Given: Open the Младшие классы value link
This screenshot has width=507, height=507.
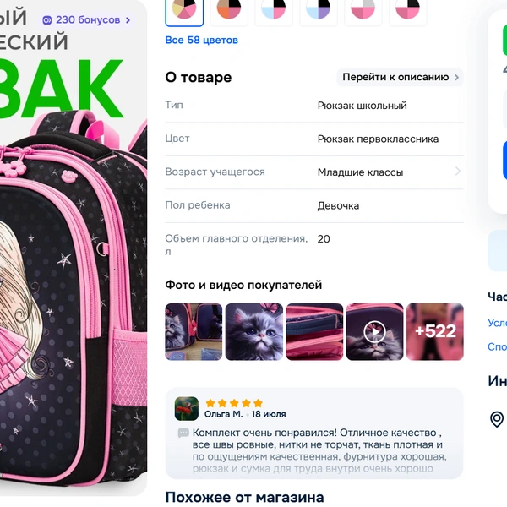Looking at the screenshot, I should [x=360, y=172].
